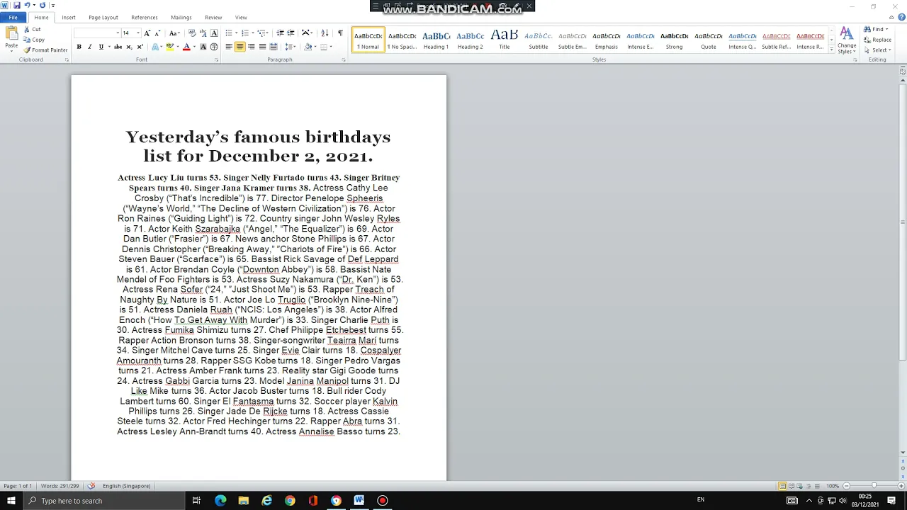The height and width of the screenshot is (510, 907).
Task: Open the File tab
Action: [x=13, y=17]
